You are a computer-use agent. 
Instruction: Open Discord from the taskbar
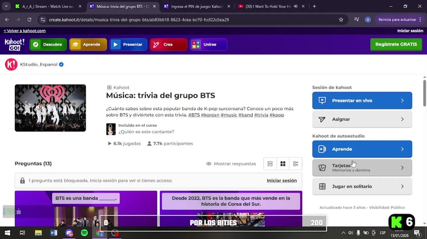(69, 233)
